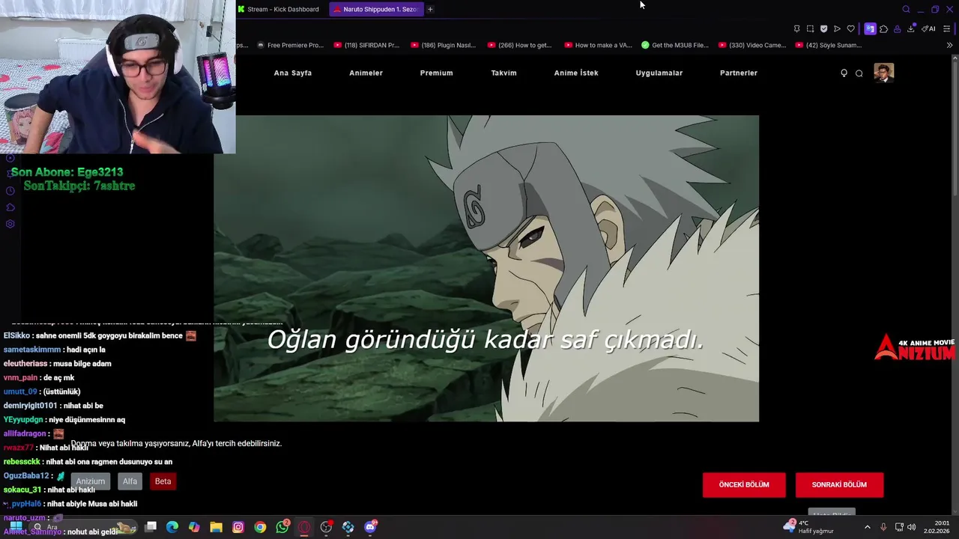Open the easy setup sliders icon
This screenshot has width=959, height=539.
click(946, 28)
